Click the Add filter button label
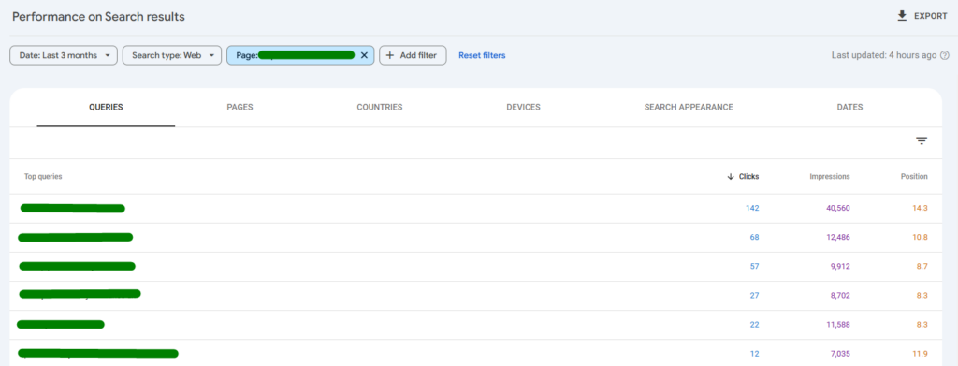The height and width of the screenshot is (366, 958). tap(418, 55)
